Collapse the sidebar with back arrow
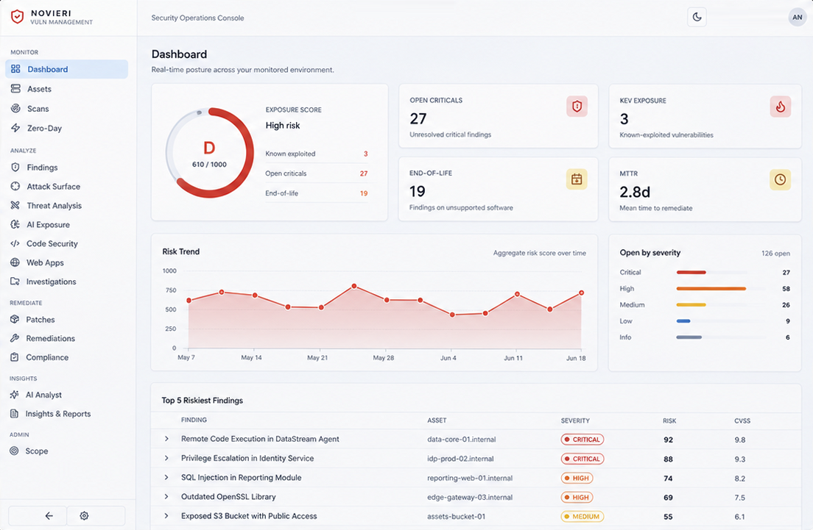 (49, 515)
